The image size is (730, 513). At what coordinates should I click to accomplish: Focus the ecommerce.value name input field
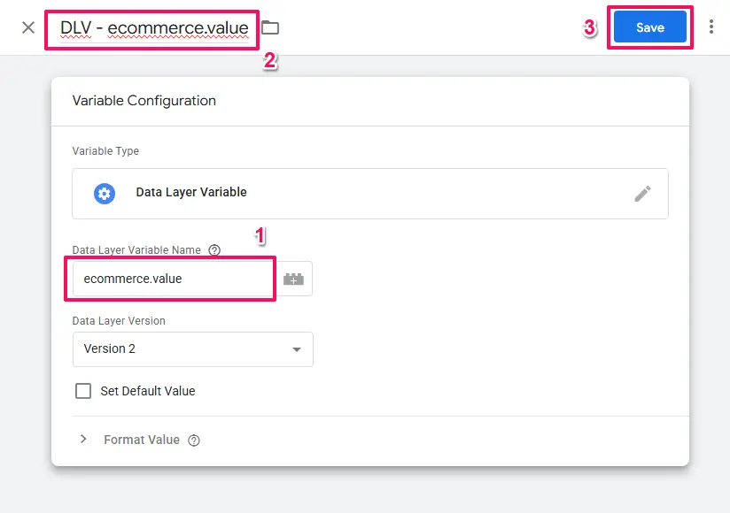(x=173, y=279)
